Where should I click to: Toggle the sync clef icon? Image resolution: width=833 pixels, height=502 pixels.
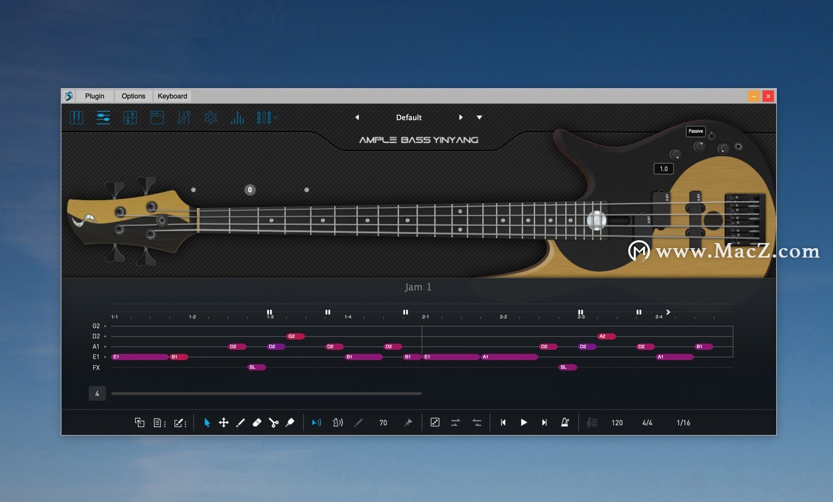[x=592, y=423]
